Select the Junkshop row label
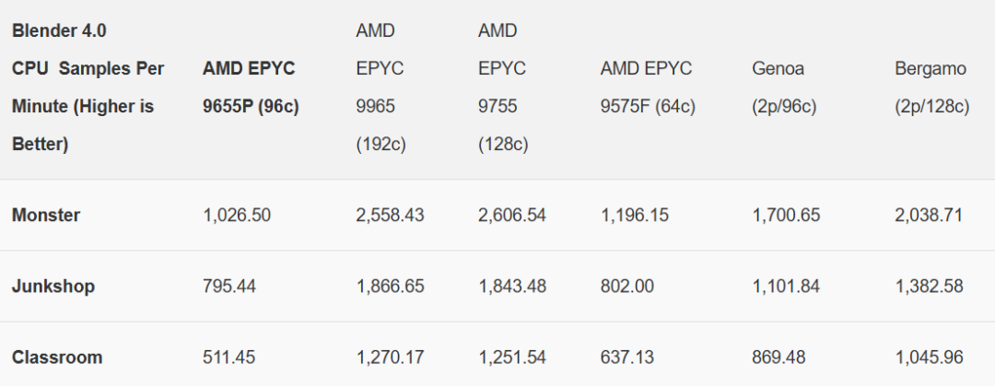 tap(53, 287)
